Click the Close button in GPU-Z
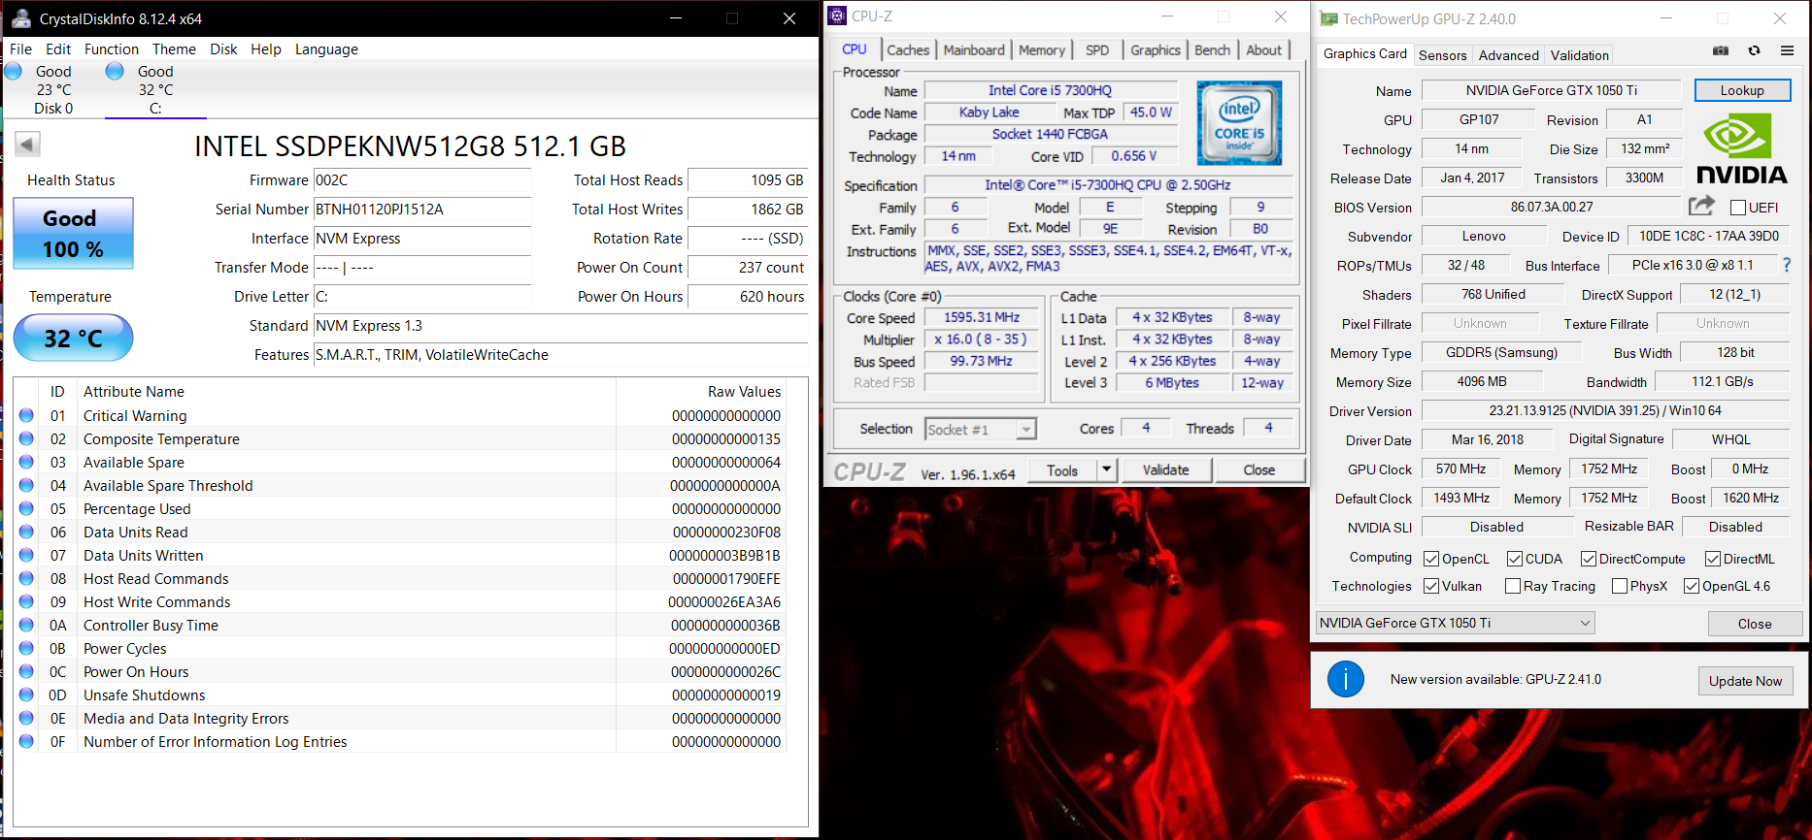Screen dimensions: 1812x840 click(x=1755, y=624)
